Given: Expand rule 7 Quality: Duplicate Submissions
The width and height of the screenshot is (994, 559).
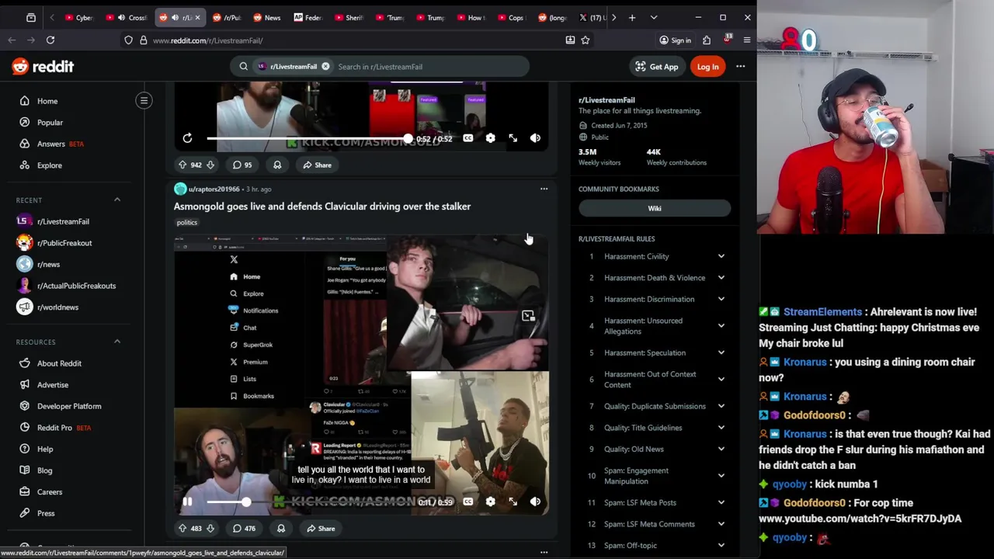Looking at the screenshot, I should tap(655, 406).
